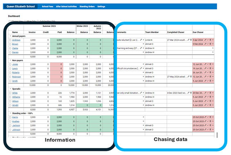Check the Hughes row checkbox
The width and height of the screenshot is (231, 155).
[10, 122]
